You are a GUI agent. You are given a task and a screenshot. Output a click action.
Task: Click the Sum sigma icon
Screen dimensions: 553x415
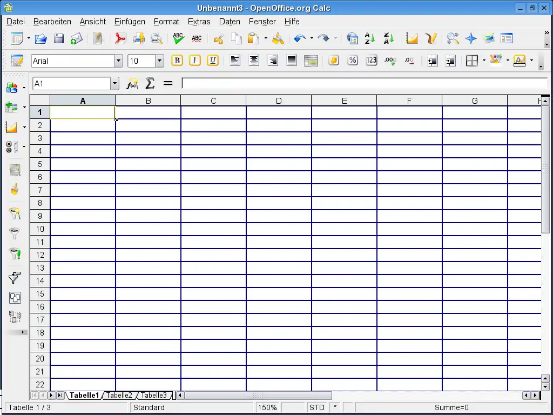point(150,83)
